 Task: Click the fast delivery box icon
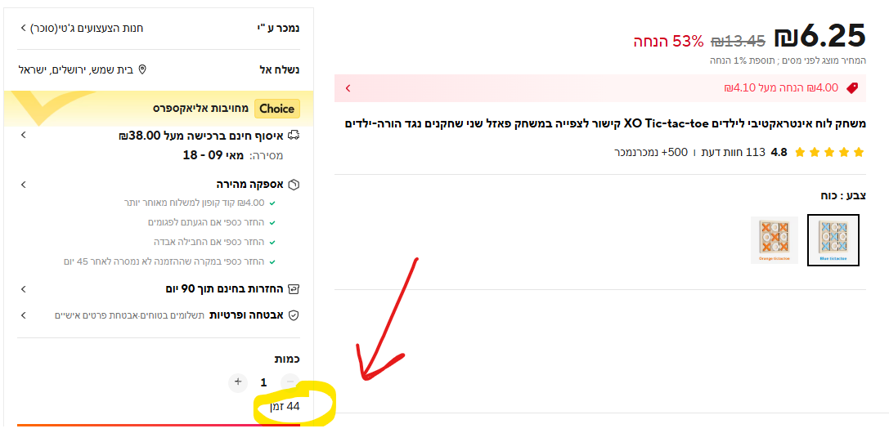pos(294,185)
